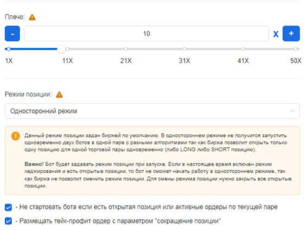Increase leverage with the plus button

click(291, 34)
